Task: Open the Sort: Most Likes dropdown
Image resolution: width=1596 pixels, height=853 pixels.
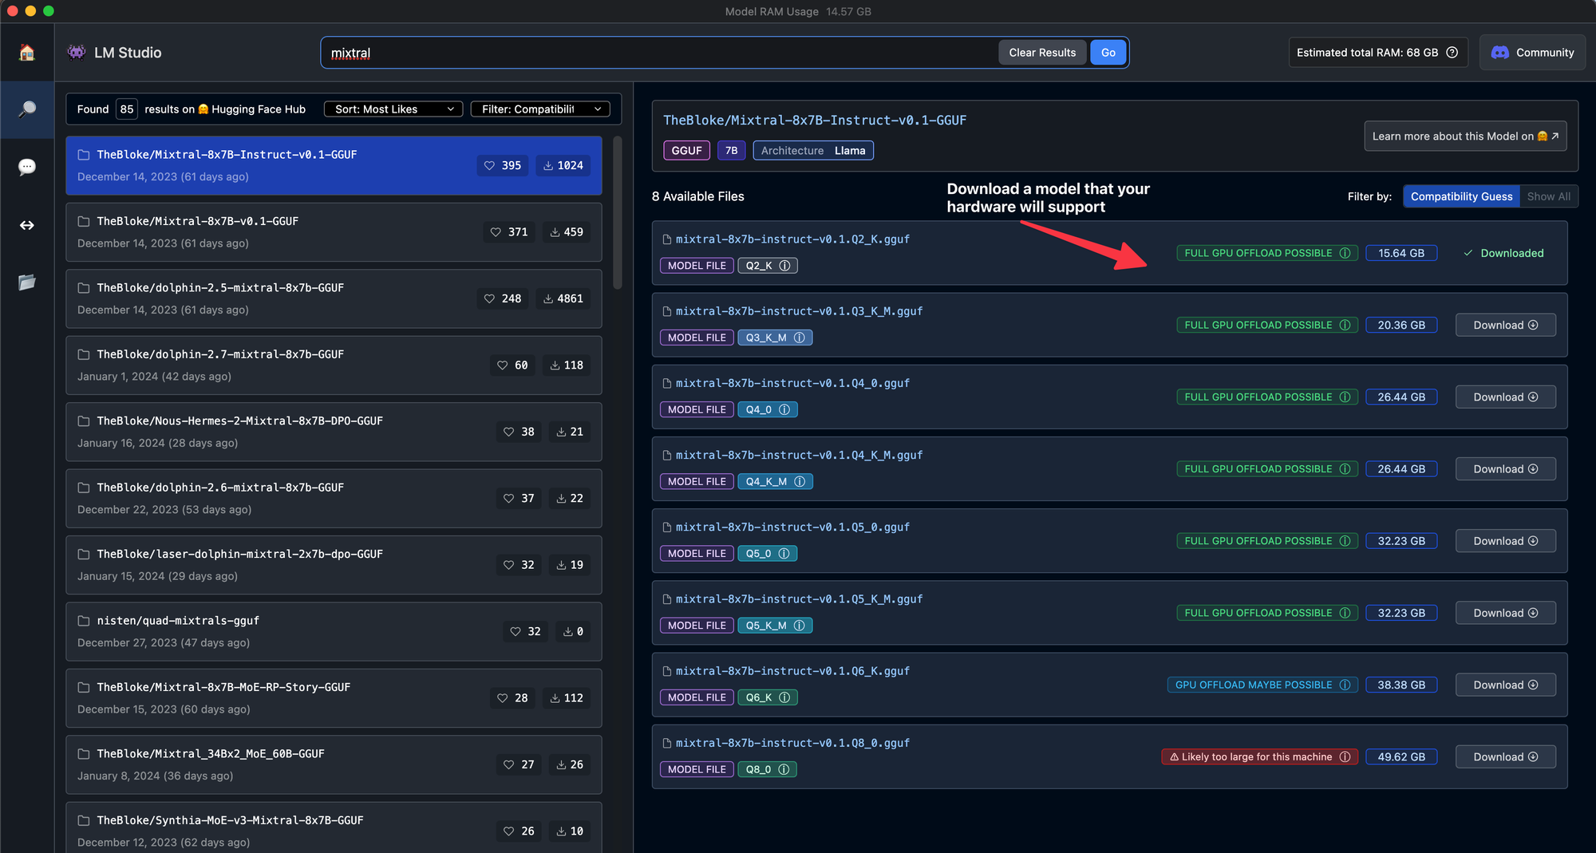Action: point(393,109)
